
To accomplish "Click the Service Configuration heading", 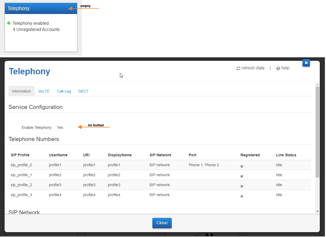I will click(36, 107).
